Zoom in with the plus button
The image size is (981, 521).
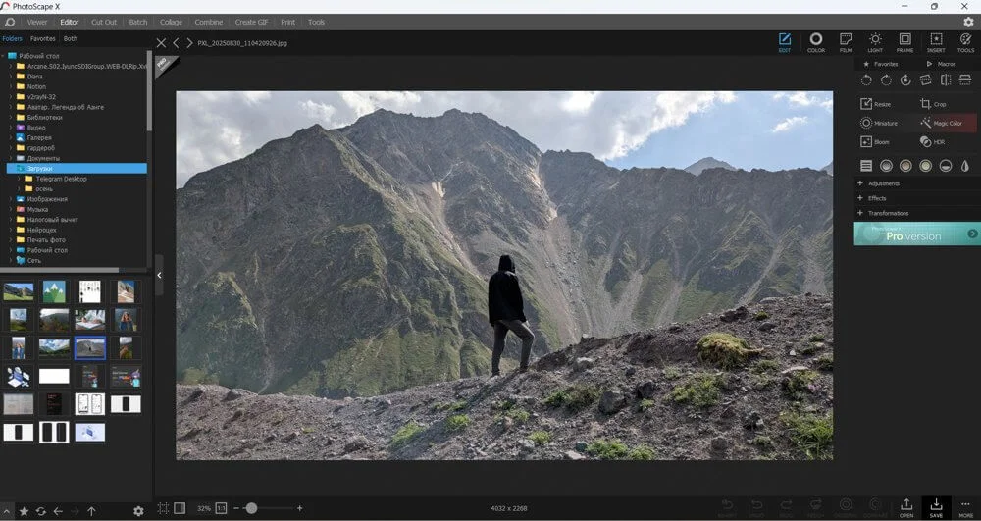299,508
